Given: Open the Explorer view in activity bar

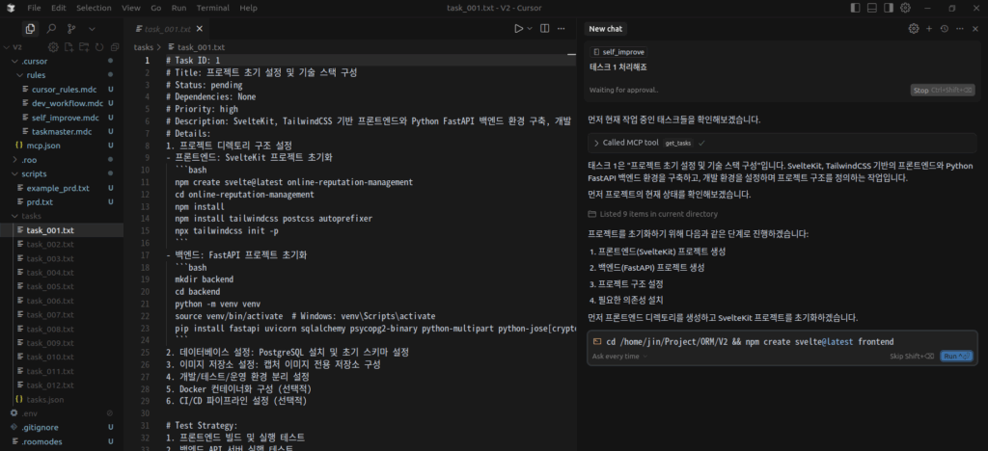Looking at the screenshot, I should click(x=30, y=28).
